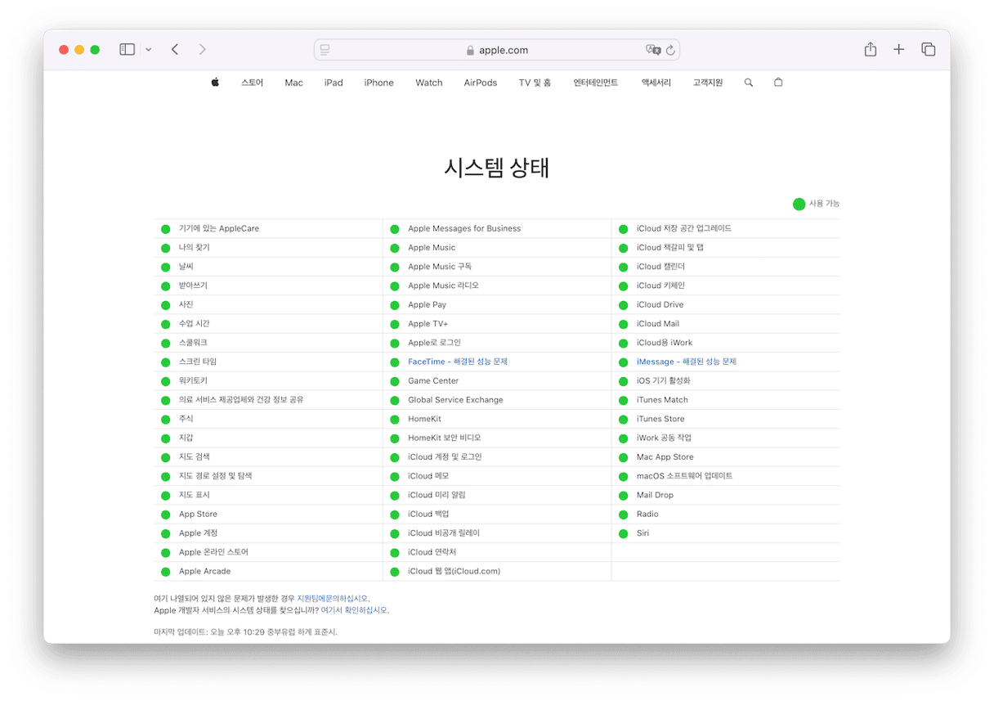The width and height of the screenshot is (994, 701).
Task: Open the Reader view icon in address bar
Action: [x=325, y=50]
